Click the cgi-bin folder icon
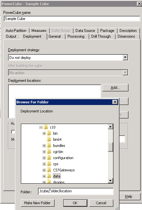Screen dimensions: 142x210 click(x=49, y=152)
